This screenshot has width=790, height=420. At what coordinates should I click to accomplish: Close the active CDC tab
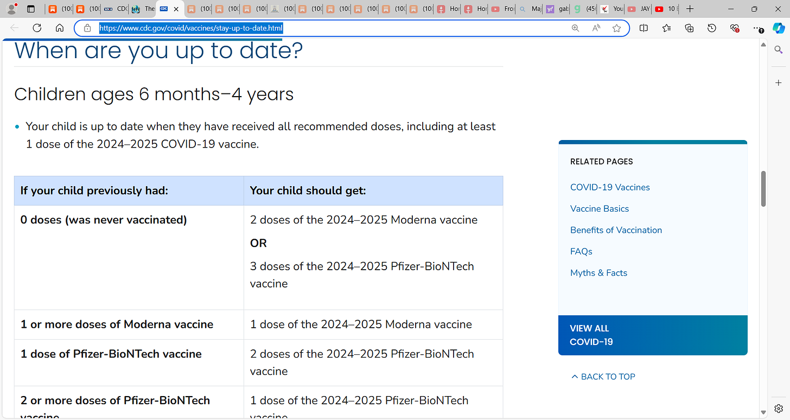click(x=176, y=9)
